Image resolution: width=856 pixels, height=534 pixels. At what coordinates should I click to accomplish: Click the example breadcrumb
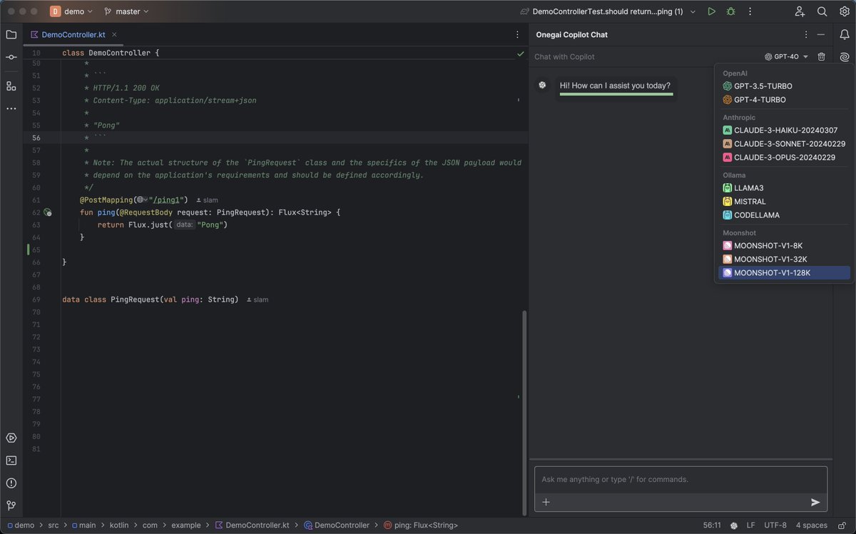point(186,525)
